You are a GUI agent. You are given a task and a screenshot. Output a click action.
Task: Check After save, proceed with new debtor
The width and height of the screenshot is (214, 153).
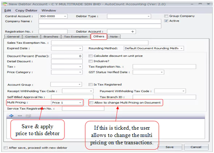pyautogui.click(x=5, y=148)
